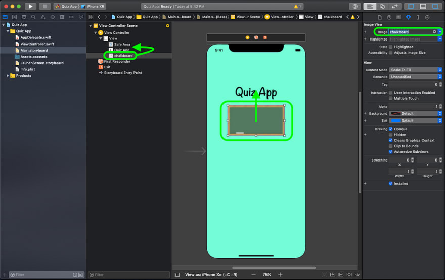This screenshot has height=280, width=445.
Task: Run the Quiz App build
Action: [x=30, y=6]
